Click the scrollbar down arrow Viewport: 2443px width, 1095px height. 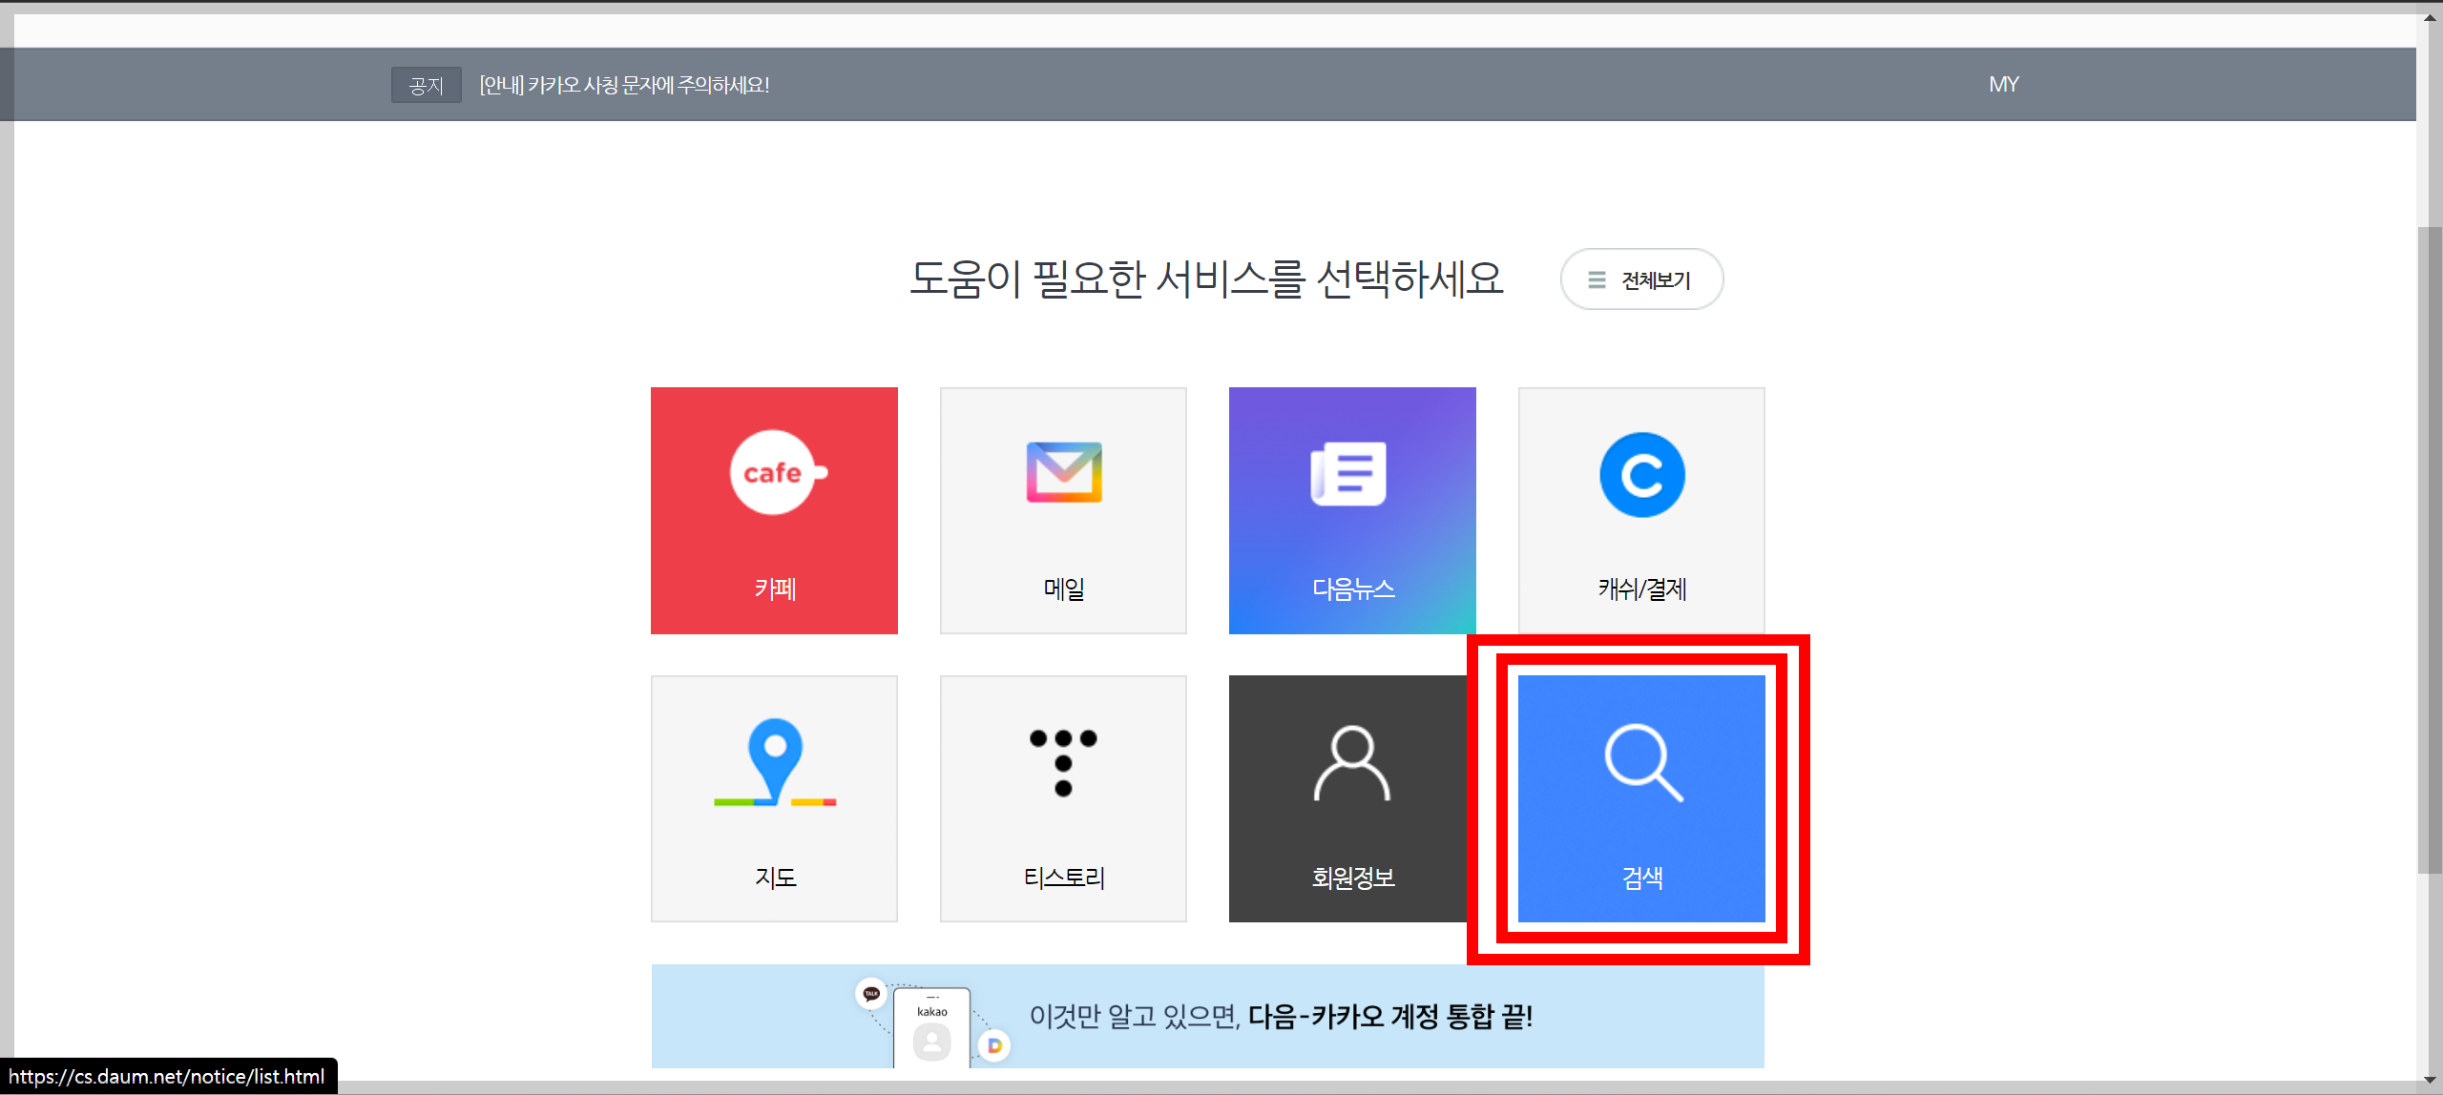2430,1082
